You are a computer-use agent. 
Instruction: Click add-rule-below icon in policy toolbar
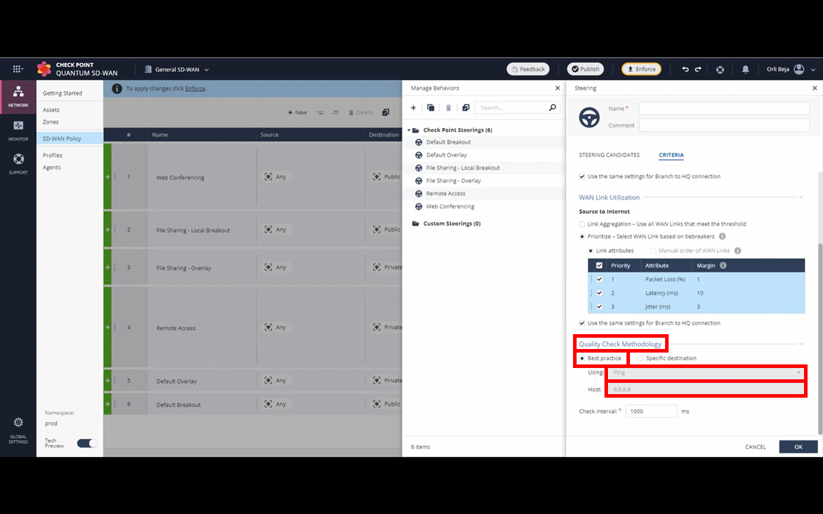pos(335,112)
